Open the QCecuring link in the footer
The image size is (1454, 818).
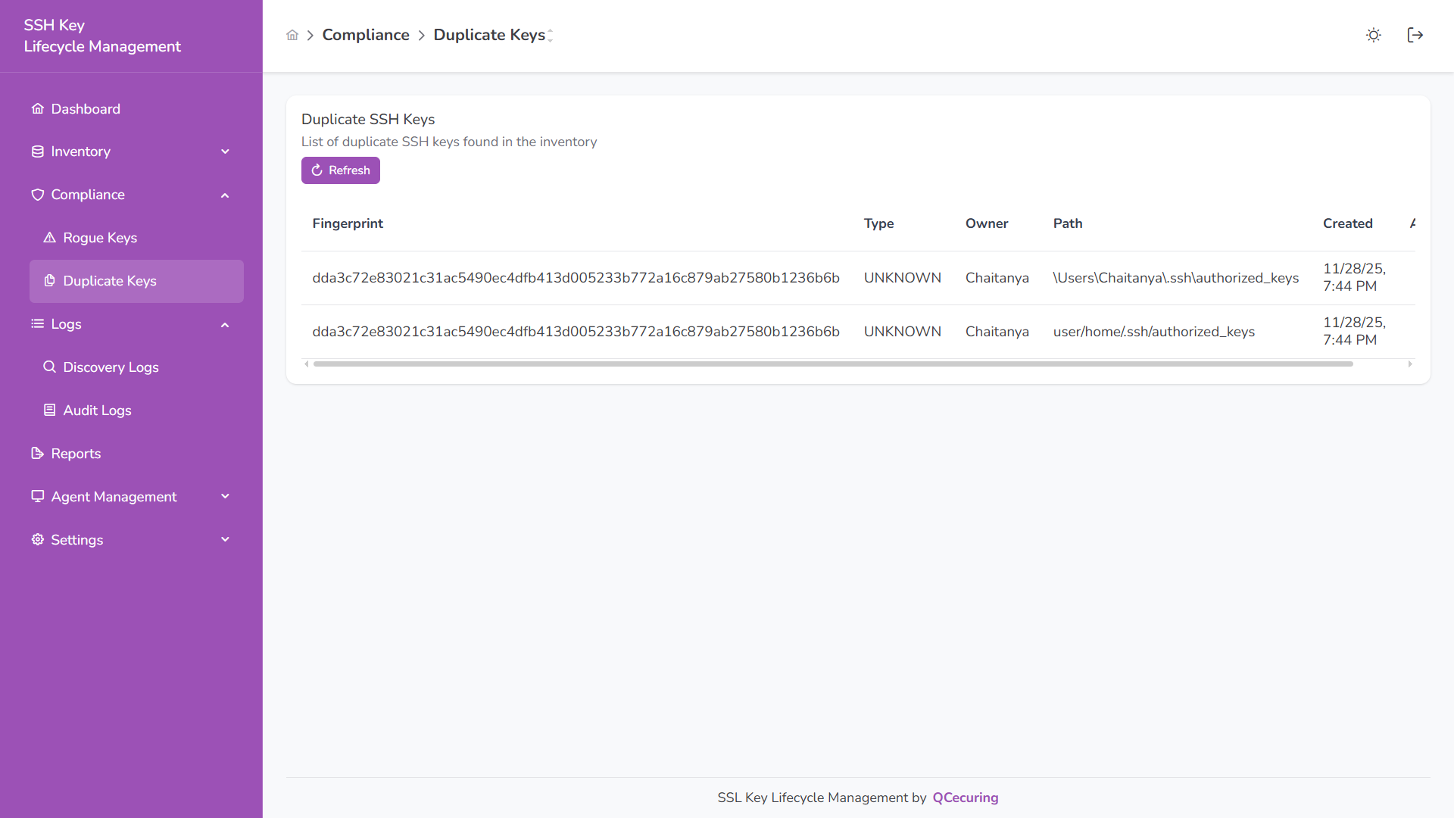coord(965,797)
